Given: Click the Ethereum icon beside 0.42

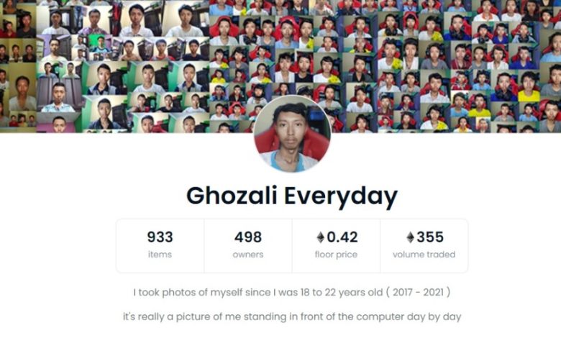Looking at the screenshot, I should point(320,237).
